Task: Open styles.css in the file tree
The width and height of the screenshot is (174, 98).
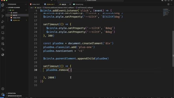Action: [16, 20]
